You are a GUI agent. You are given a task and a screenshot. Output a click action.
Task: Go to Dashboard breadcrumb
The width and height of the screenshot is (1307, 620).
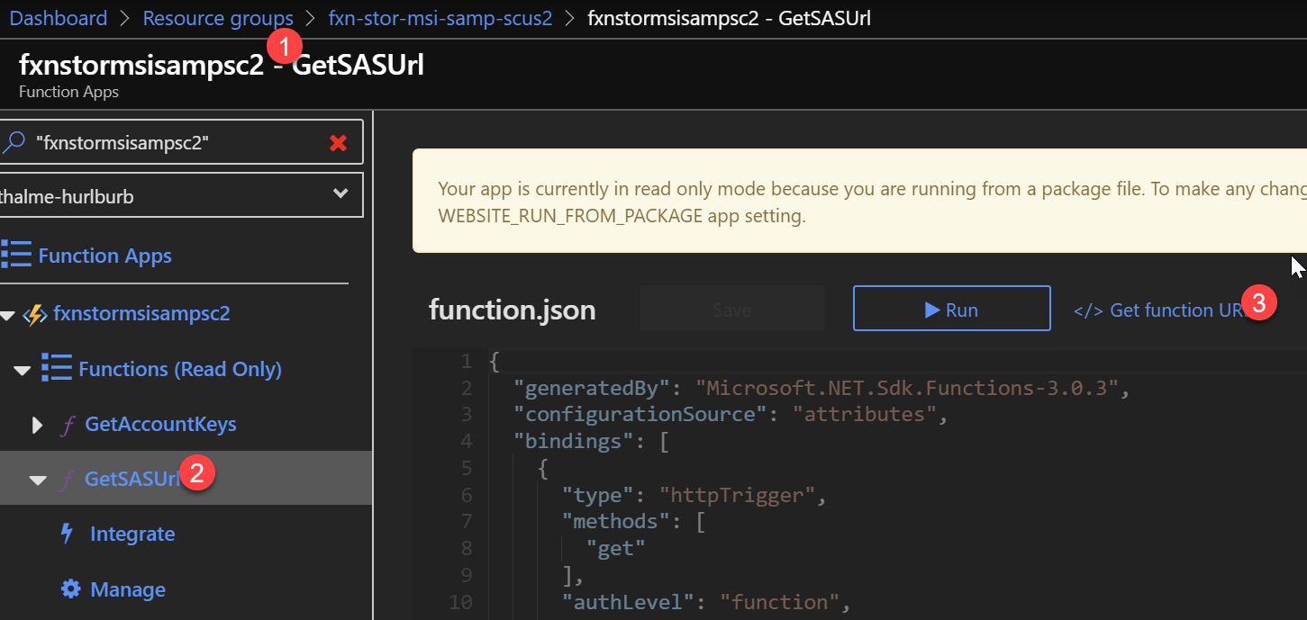tap(59, 18)
